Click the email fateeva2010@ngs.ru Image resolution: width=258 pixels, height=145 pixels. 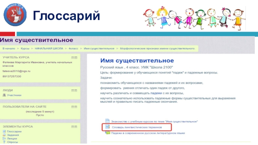point(16,71)
